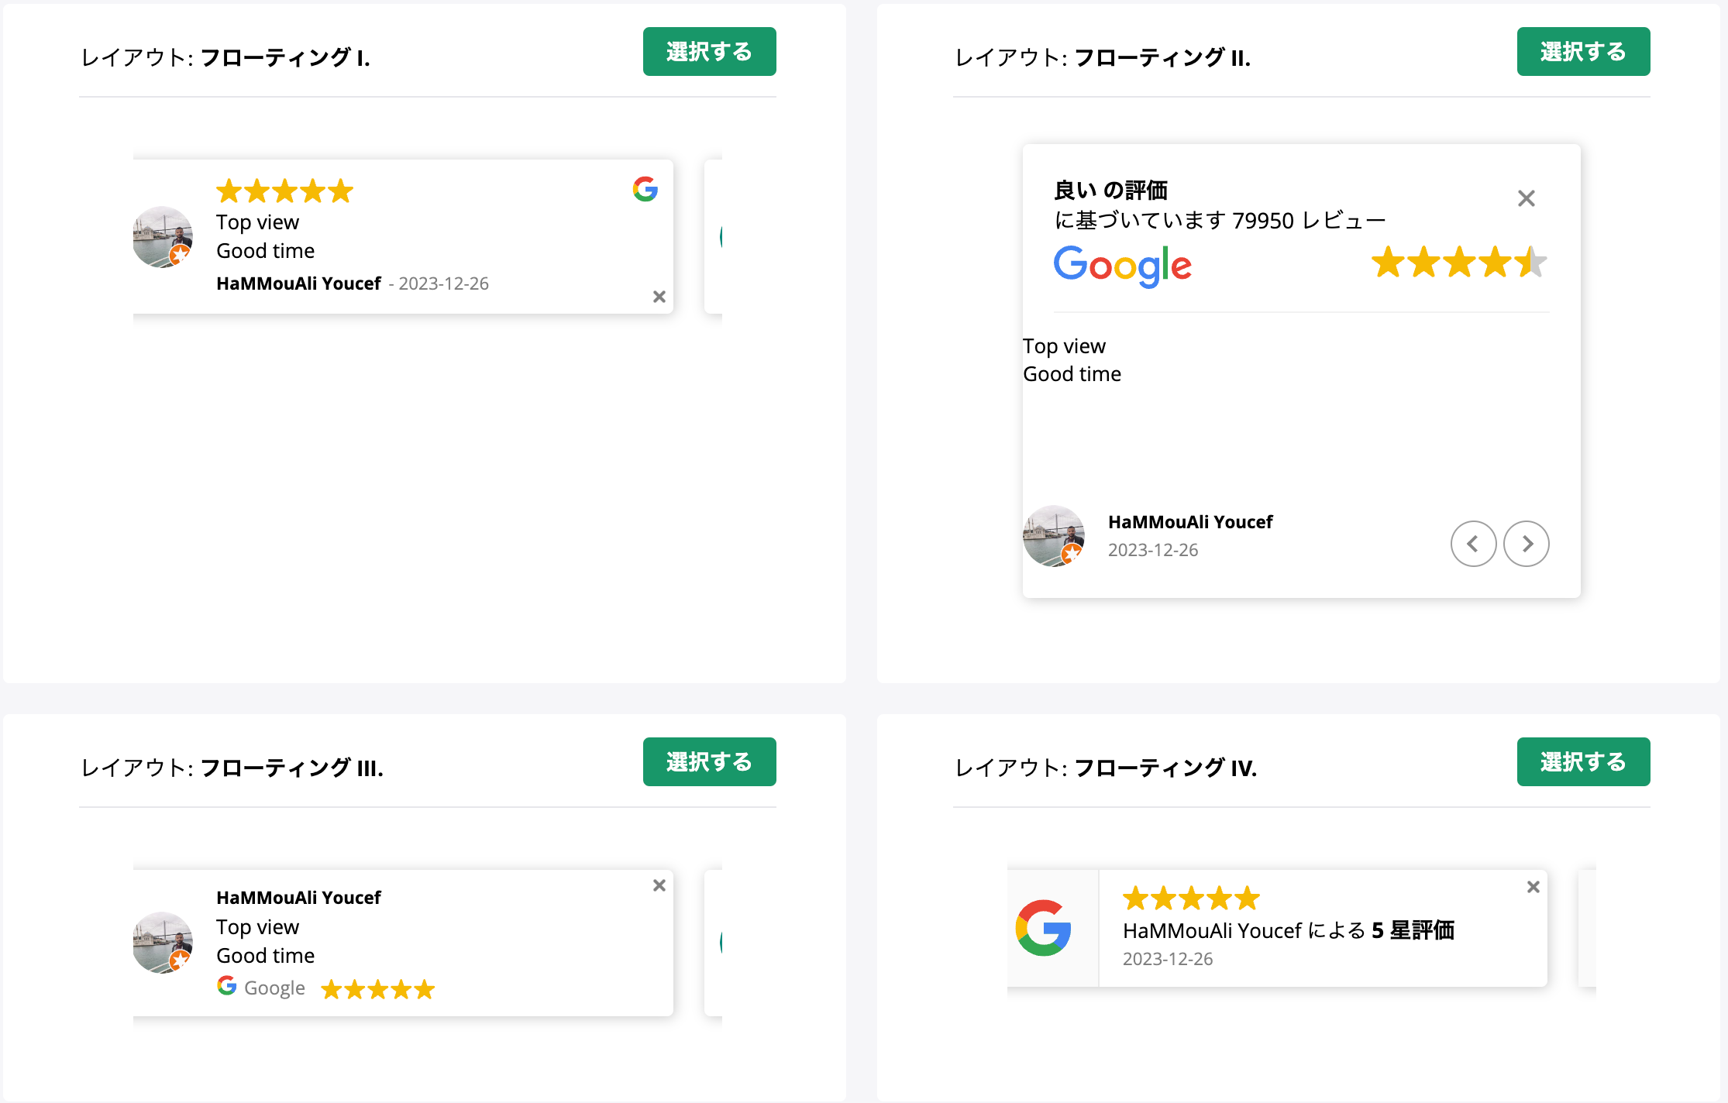
Task: Click Google G icon in Floating I. card
Action: 645,189
